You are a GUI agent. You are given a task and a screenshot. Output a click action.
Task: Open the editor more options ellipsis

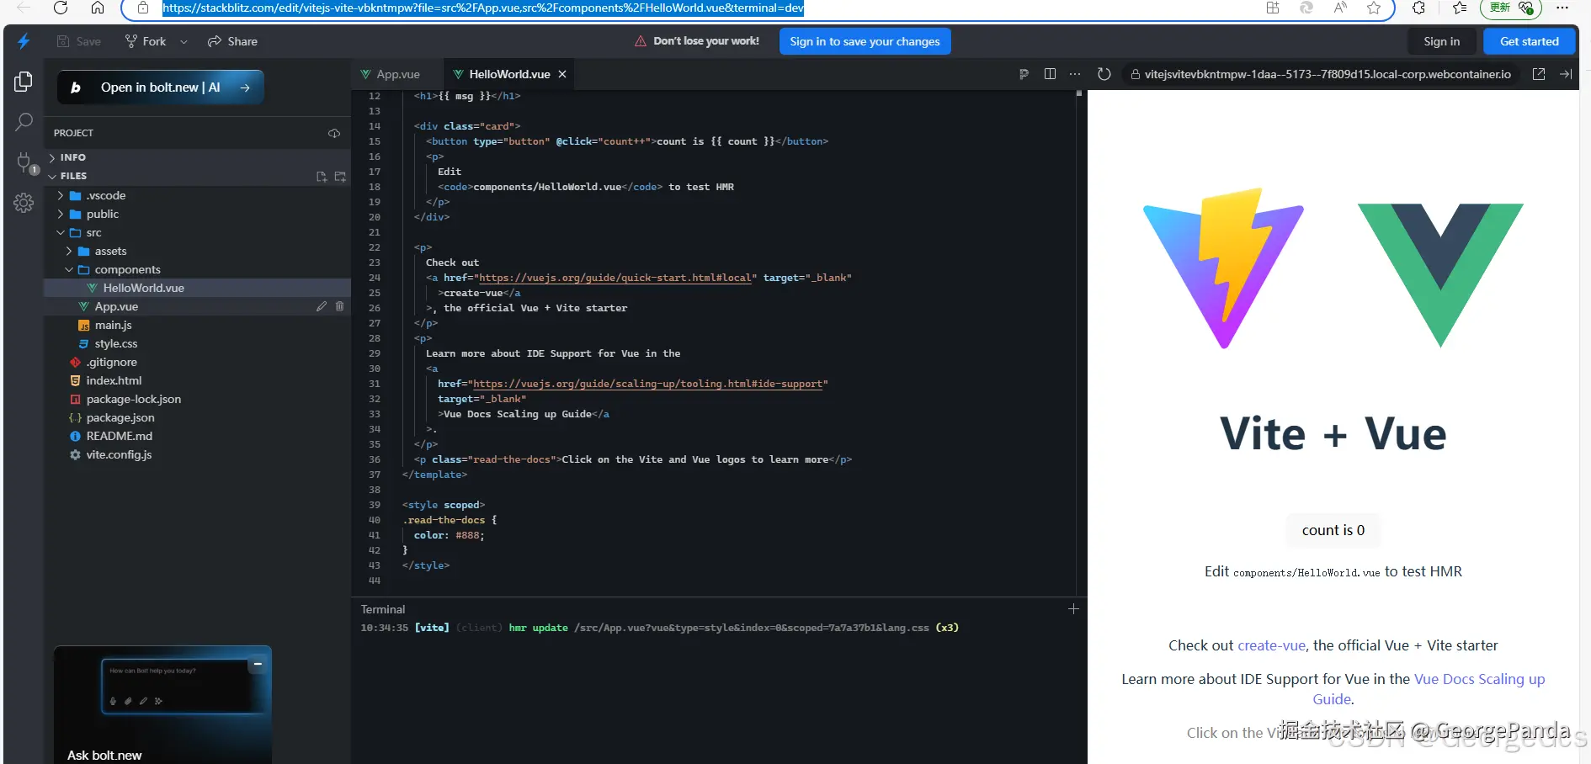click(1075, 74)
